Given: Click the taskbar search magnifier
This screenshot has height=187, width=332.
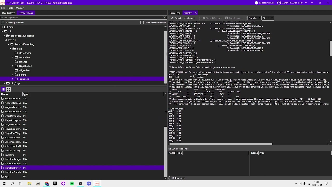Looking at the screenshot, I should click(x=12, y=184).
